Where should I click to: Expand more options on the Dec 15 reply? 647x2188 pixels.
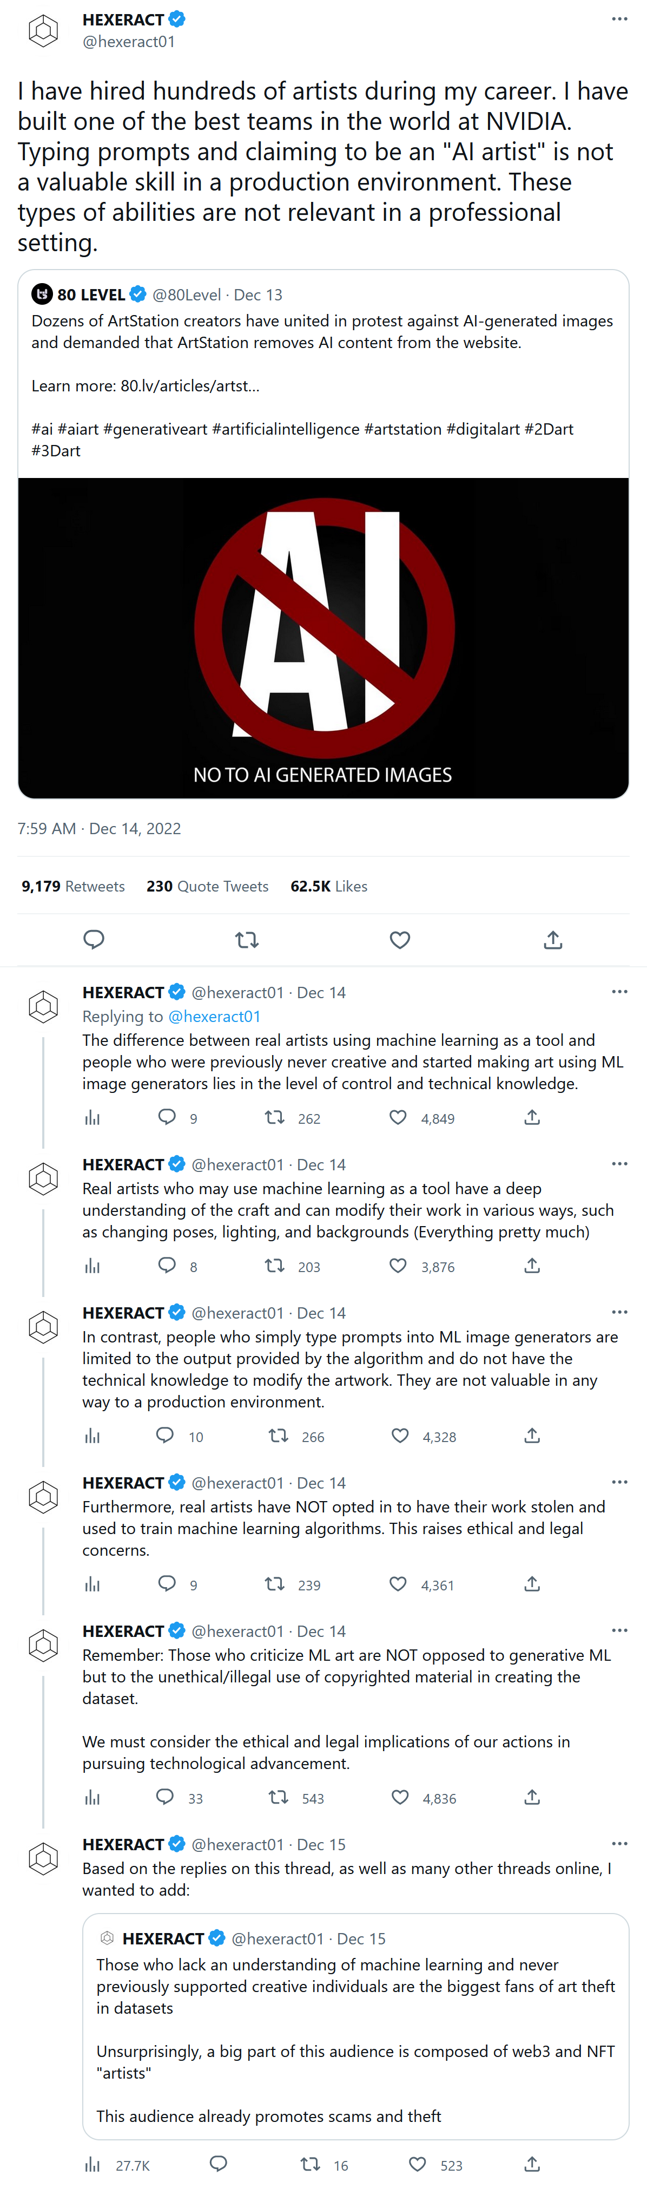[x=619, y=1844]
